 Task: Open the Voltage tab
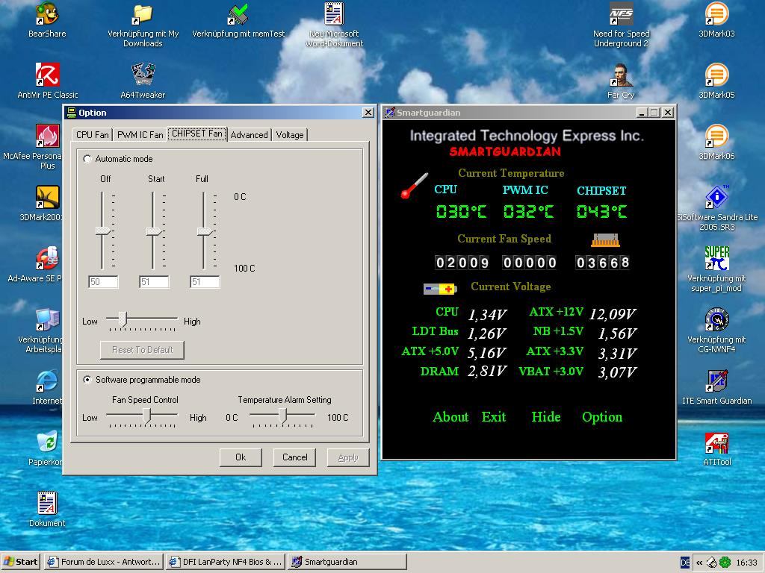(x=290, y=135)
